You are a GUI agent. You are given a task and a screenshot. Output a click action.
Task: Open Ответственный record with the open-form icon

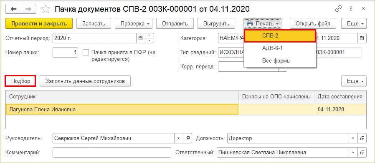[x=362, y=152]
